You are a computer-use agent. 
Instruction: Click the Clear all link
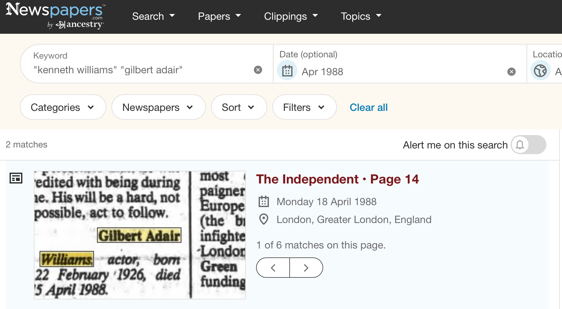point(368,107)
